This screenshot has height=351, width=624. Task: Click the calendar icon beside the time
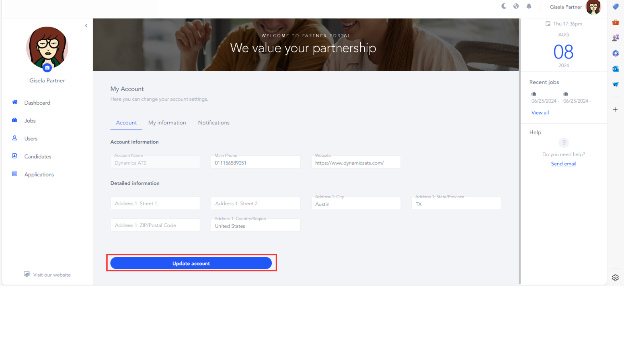tap(548, 23)
